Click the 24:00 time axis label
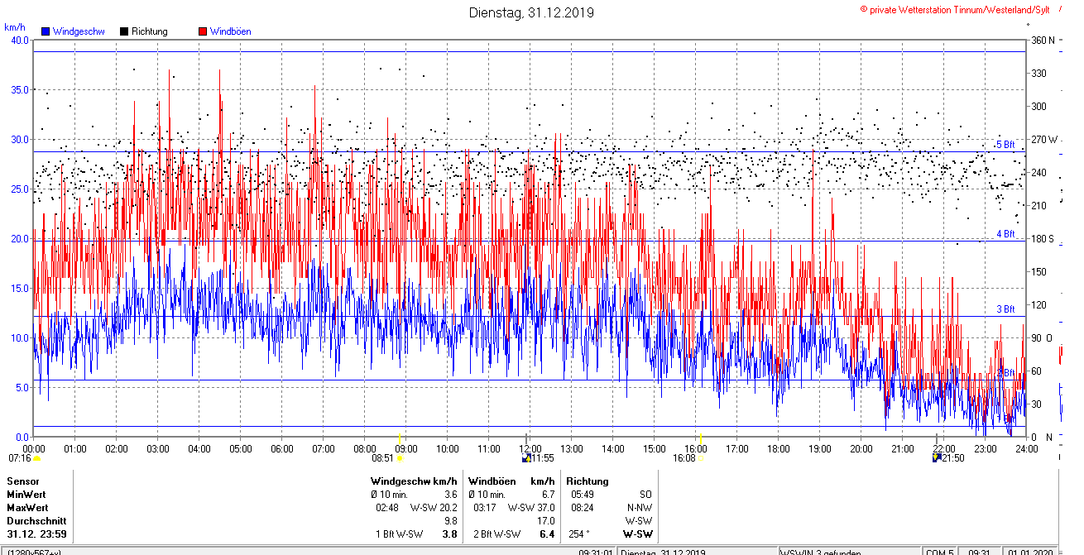Screen dimensions: 1084x555 (x=1026, y=449)
